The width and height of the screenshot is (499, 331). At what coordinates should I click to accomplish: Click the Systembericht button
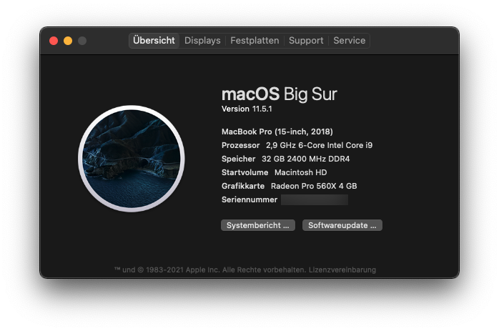258,225
